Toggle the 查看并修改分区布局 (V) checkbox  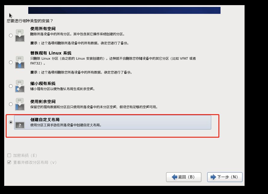(x=9, y=162)
